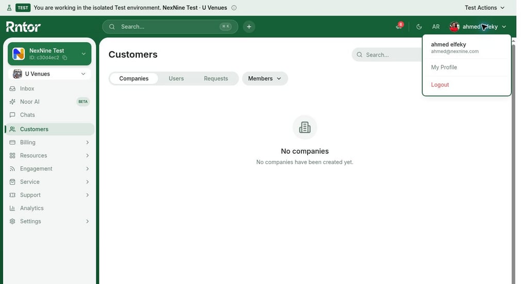528x284 pixels.
Task: Open the Members filter dropdown
Action: (x=265, y=78)
